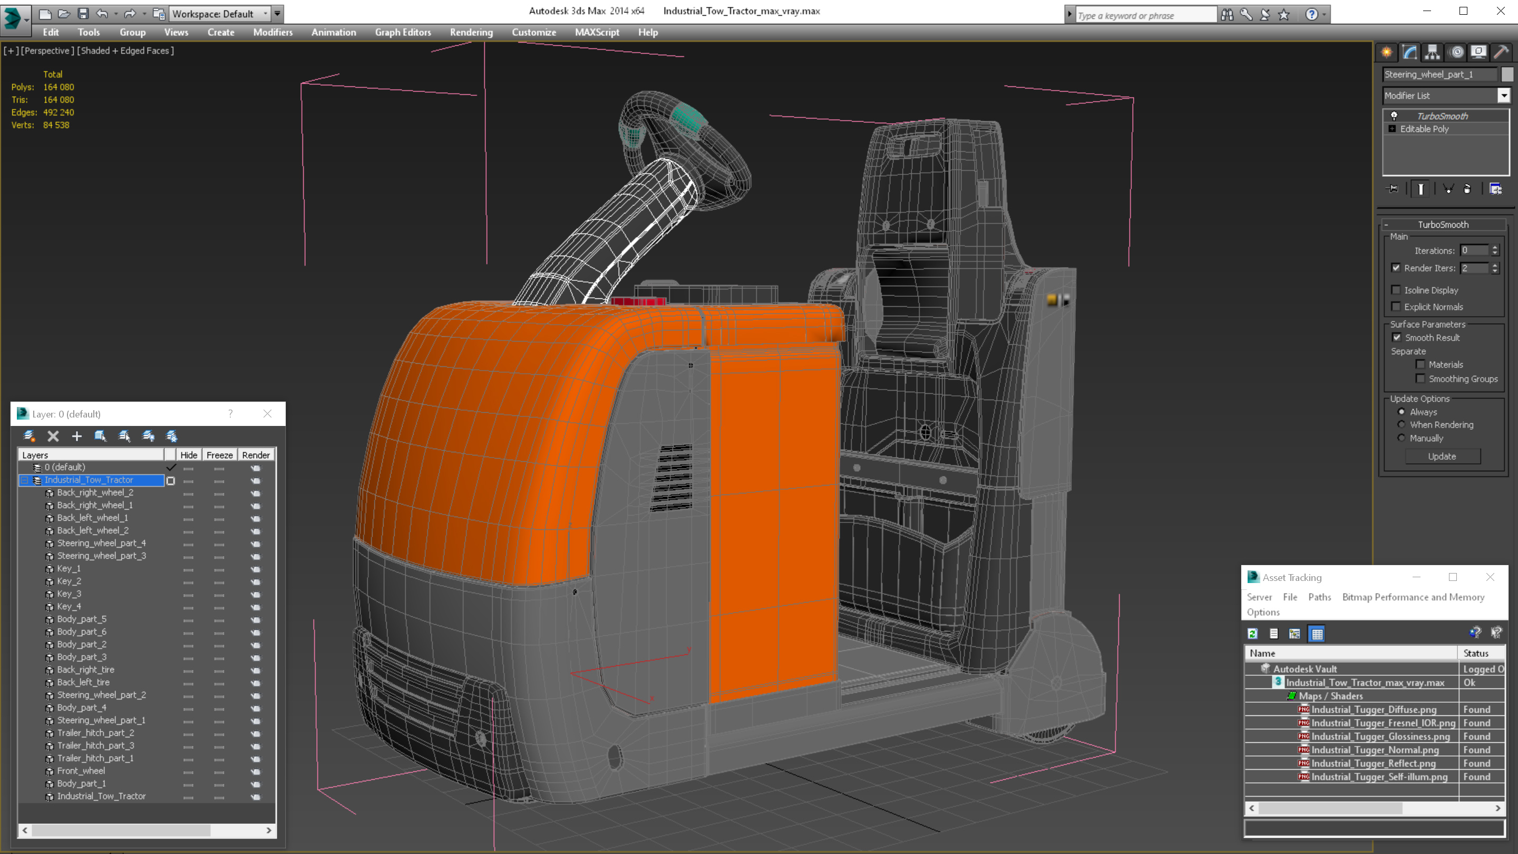Viewport: 1518px width, 854px height.
Task: Open the Utilities hammer panel tab
Action: pyautogui.click(x=1501, y=53)
